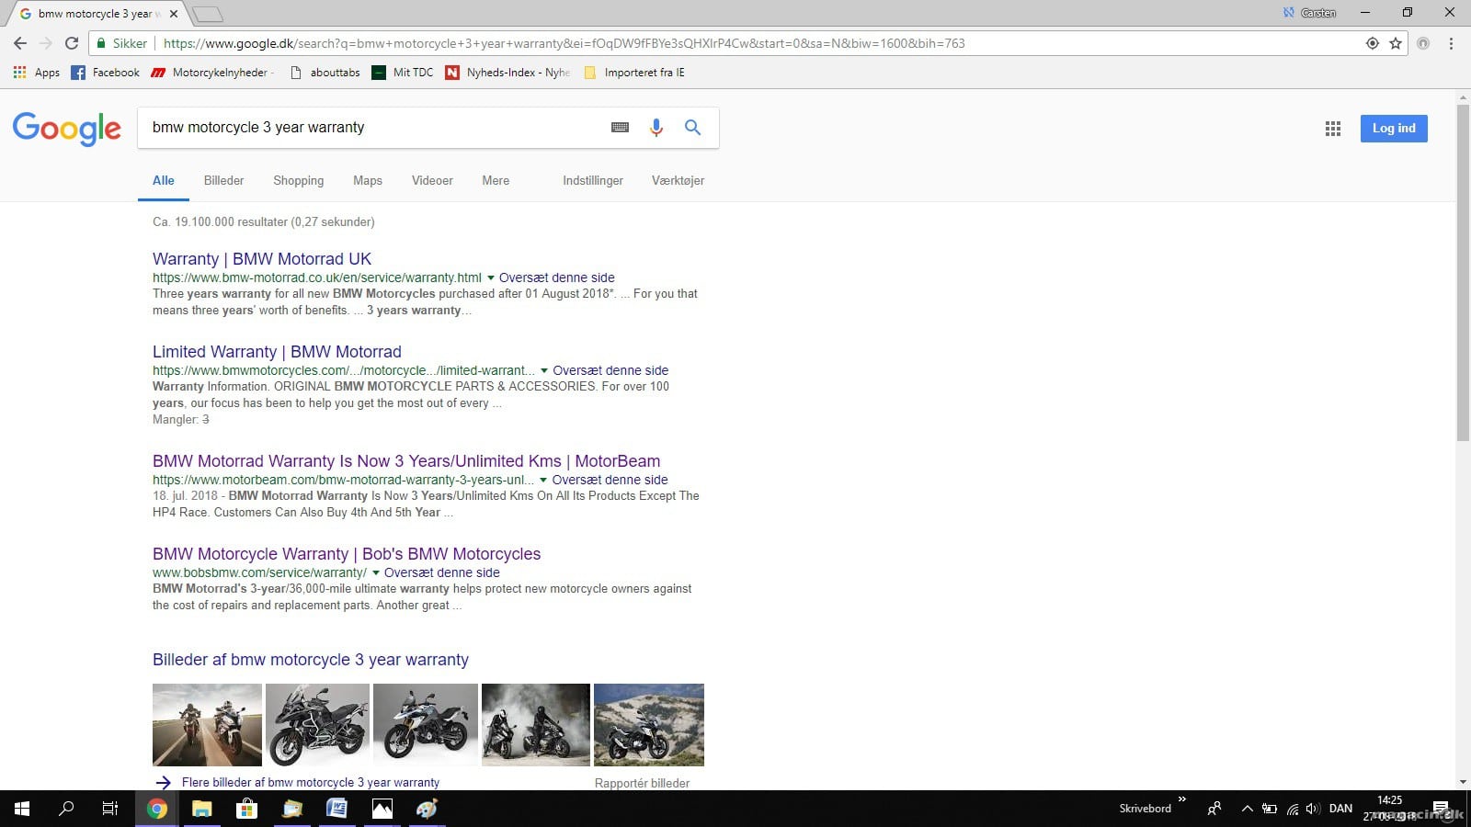The image size is (1471, 827).
Task: Open the Facebook bookmark
Action: pyautogui.click(x=106, y=73)
